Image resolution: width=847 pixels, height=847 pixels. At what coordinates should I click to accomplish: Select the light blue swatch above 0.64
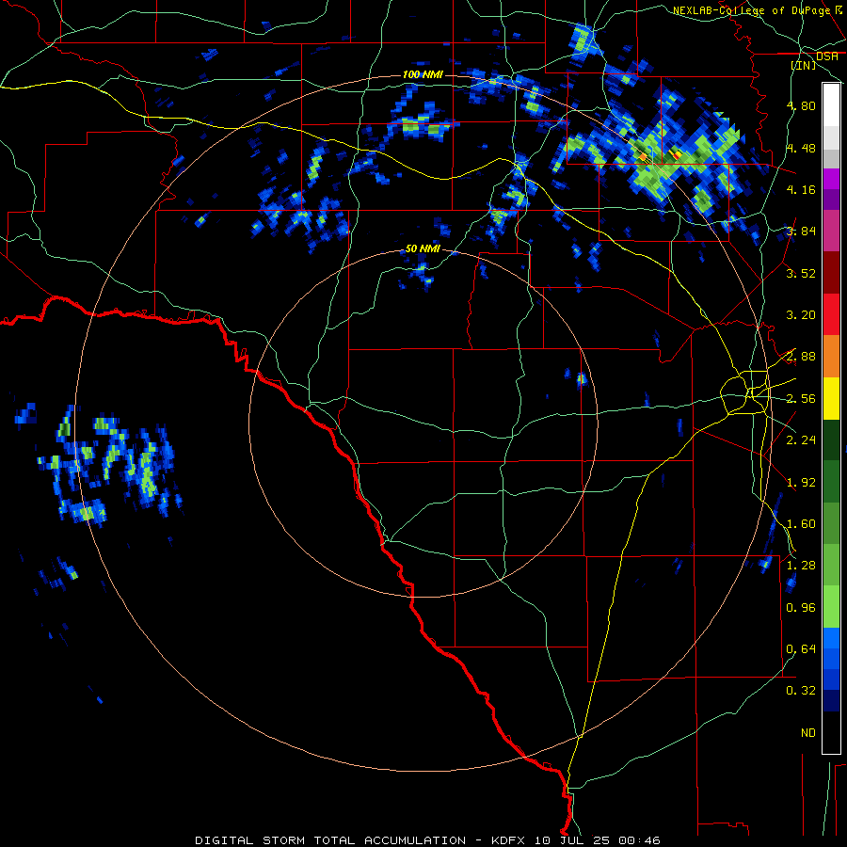click(x=831, y=638)
